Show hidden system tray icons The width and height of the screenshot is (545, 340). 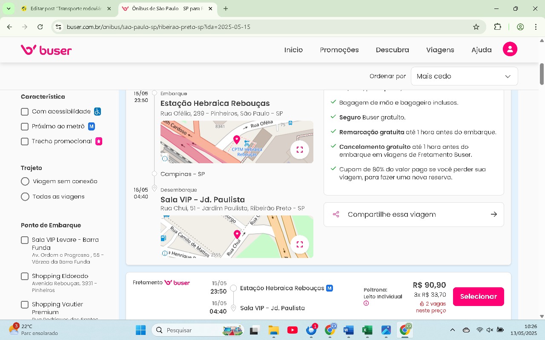[453, 330]
